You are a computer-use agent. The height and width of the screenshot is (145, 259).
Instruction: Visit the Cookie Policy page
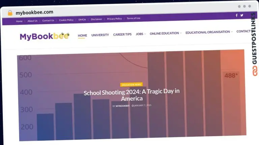(x=66, y=20)
